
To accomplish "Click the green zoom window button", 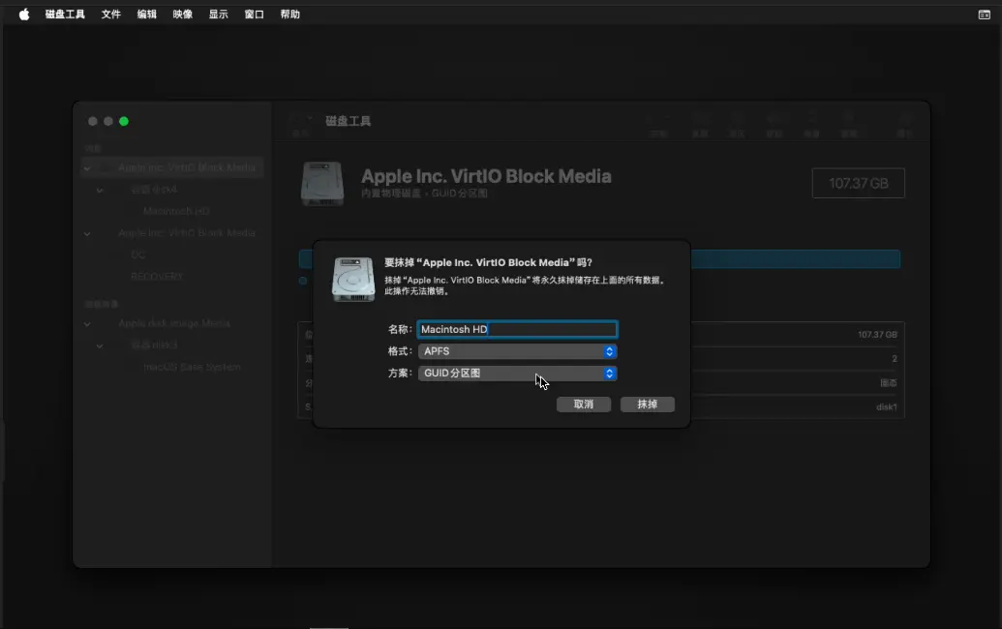I will point(124,121).
